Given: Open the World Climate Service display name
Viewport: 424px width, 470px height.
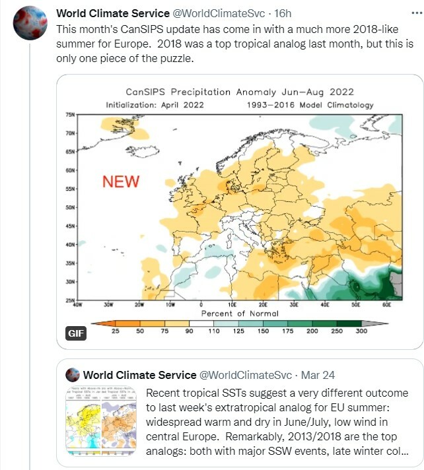Looking at the screenshot, I should [x=113, y=13].
